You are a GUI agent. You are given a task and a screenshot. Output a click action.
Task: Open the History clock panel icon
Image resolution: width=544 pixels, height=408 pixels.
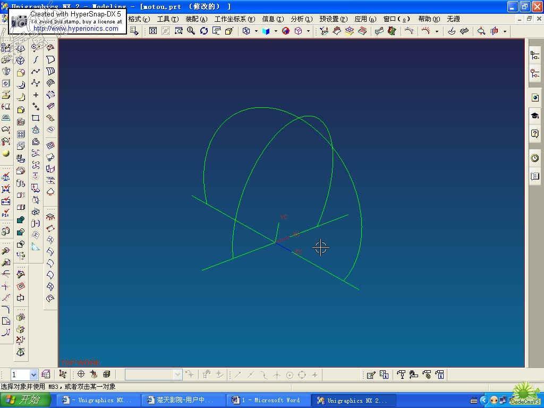click(535, 158)
